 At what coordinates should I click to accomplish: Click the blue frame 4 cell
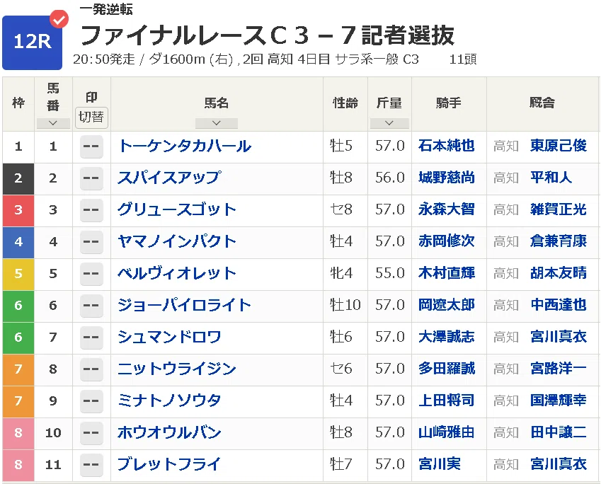coord(18,242)
